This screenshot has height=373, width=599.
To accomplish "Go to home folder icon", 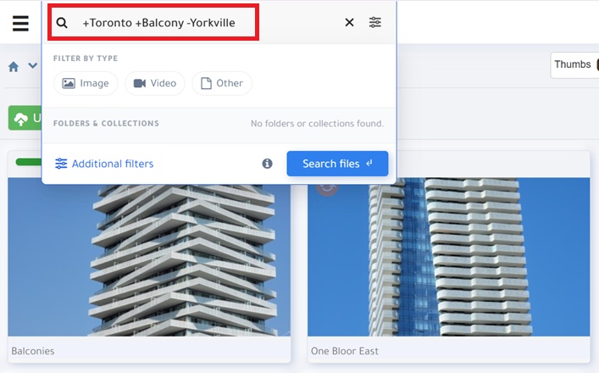I will pos(14,67).
